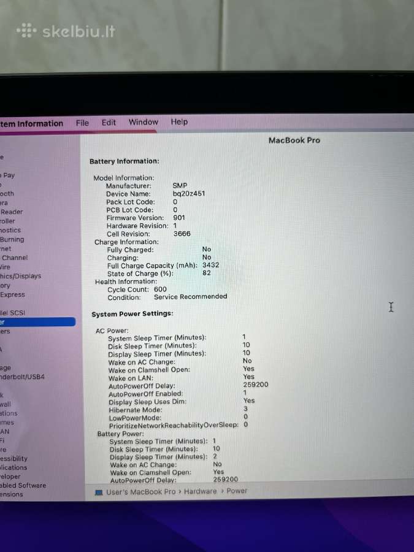Viewport: 414px width, 552px height.
Task: Click Wake on Clamshell Open under Battery Power
Action: pos(167,472)
